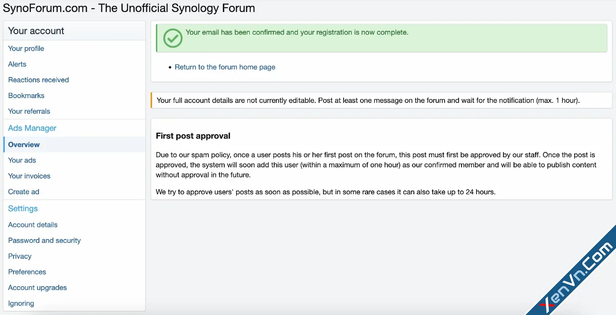616x315 pixels.
Task: View your Alerts
Action: pyautogui.click(x=17, y=64)
